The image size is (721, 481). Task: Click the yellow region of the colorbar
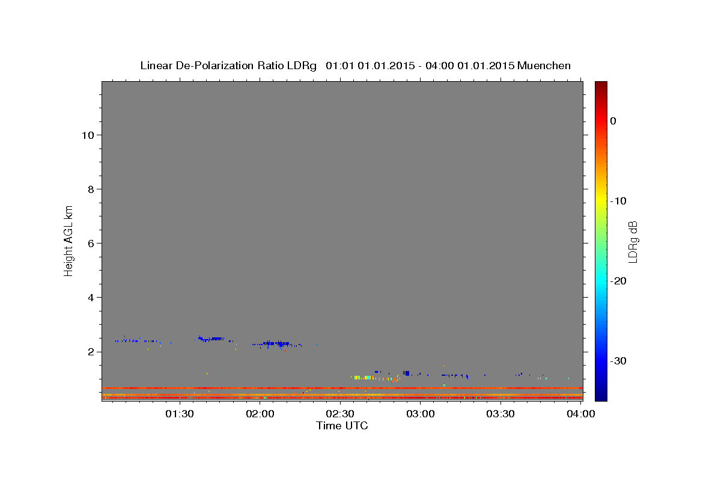coord(601,198)
